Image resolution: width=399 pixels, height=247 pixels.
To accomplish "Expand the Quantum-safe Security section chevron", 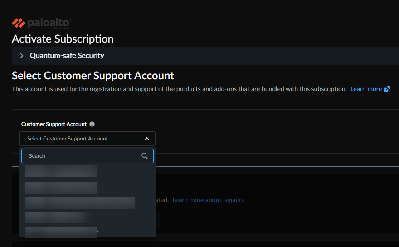I will pyautogui.click(x=21, y=56).
